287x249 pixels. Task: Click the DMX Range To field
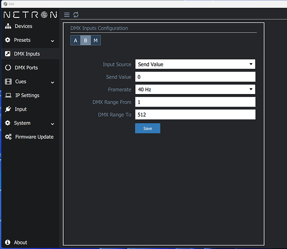tap(195, 115)
